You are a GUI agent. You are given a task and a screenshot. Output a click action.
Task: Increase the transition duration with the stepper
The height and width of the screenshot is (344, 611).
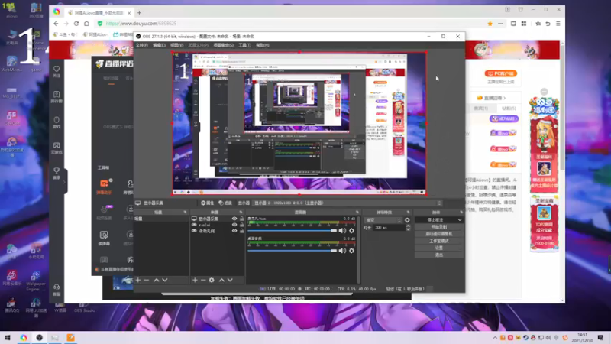click(408, 226)
